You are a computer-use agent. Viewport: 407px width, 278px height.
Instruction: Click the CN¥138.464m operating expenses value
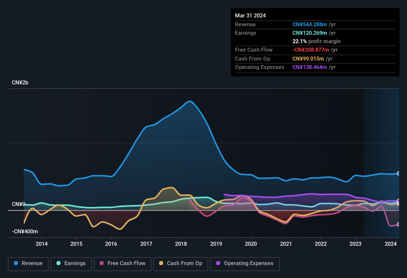[x=310, y=67]
